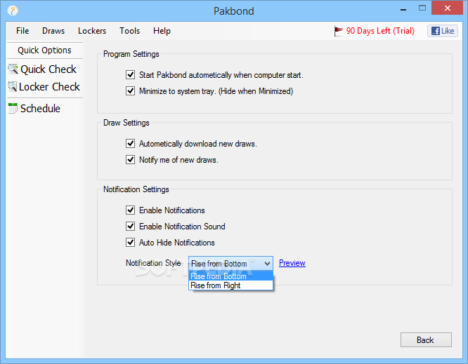The height and width of the screenshot is (364, 468).
Task: Maximize the Pakbond window
Action: click(x=422, y=8)
